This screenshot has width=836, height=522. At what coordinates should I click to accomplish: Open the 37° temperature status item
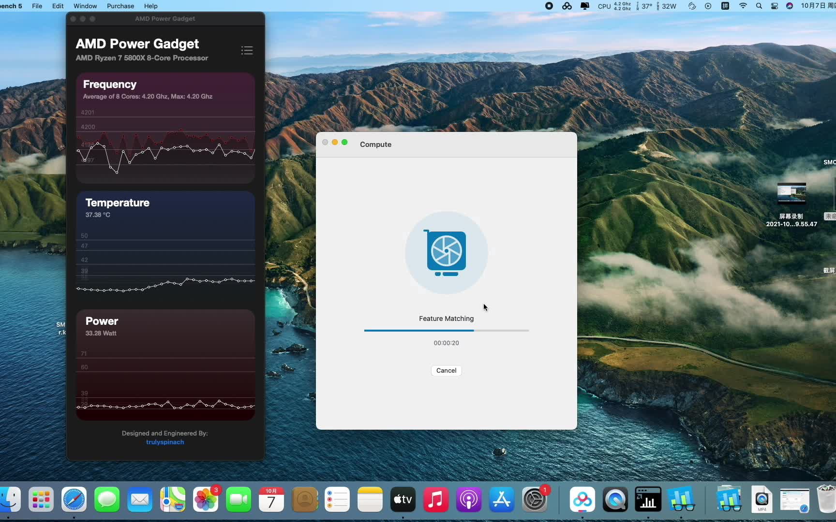point(644,6)
